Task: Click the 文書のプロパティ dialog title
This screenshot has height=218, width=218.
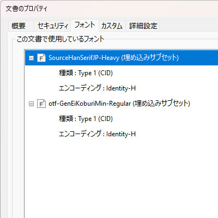Action: pyautogui.click(x=27, y=9)
